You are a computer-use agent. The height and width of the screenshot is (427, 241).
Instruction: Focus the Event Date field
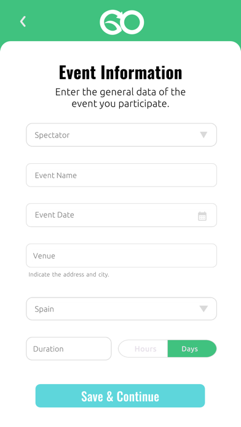(122, 215)
